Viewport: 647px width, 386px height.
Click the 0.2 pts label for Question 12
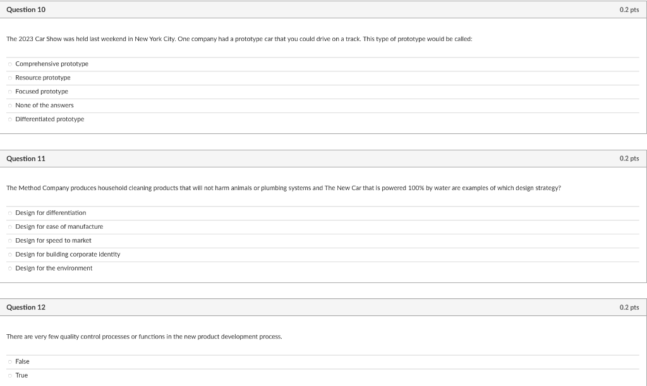tap(634, 307)
